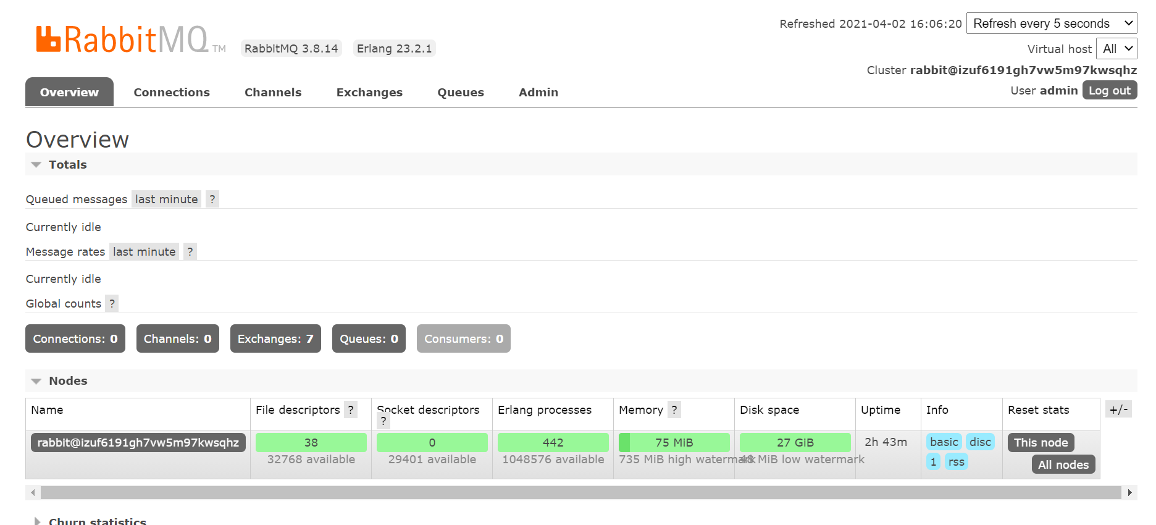
Task: Change Queued messages last minute range
Action: pos(167,199)
